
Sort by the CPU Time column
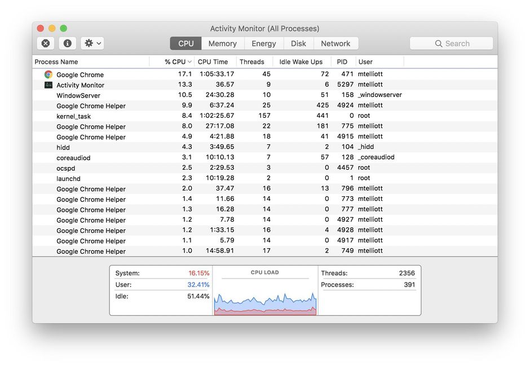pyautogui.click(x=215, y=62)
